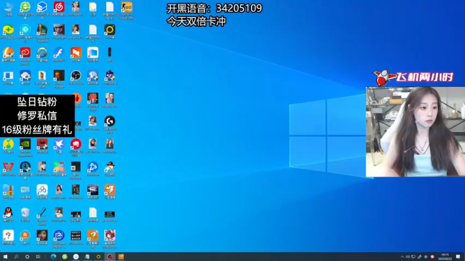Open the NVIDIA GeForce Experience icon
The height and width of the screenshot is (261, 465).
[25, 144]
